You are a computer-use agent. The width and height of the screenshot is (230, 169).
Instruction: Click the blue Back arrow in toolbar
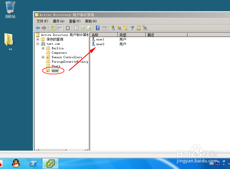tap(38, 28)
